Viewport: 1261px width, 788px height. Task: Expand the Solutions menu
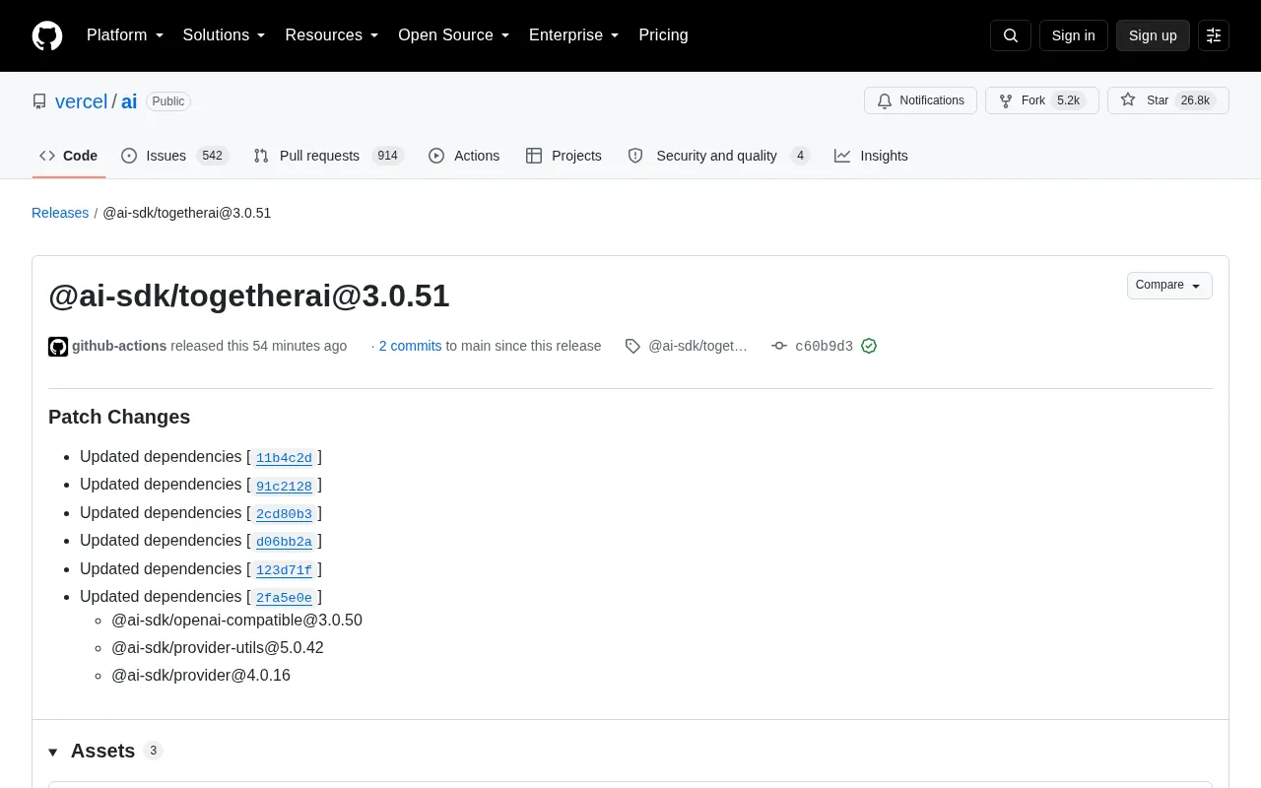225,35
